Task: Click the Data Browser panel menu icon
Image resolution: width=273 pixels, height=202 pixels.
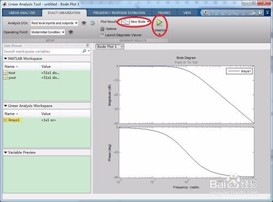Action: click(x=87, y=45)
